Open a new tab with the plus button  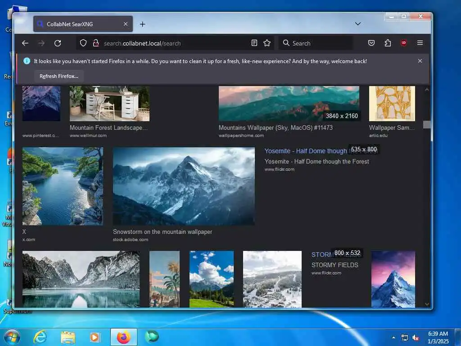[143, 24]
